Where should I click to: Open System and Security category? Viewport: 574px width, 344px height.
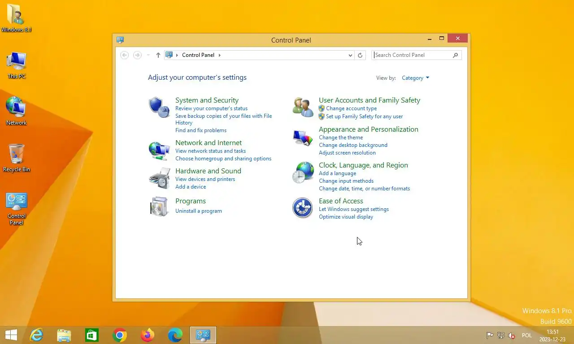(x=207, y=100)
